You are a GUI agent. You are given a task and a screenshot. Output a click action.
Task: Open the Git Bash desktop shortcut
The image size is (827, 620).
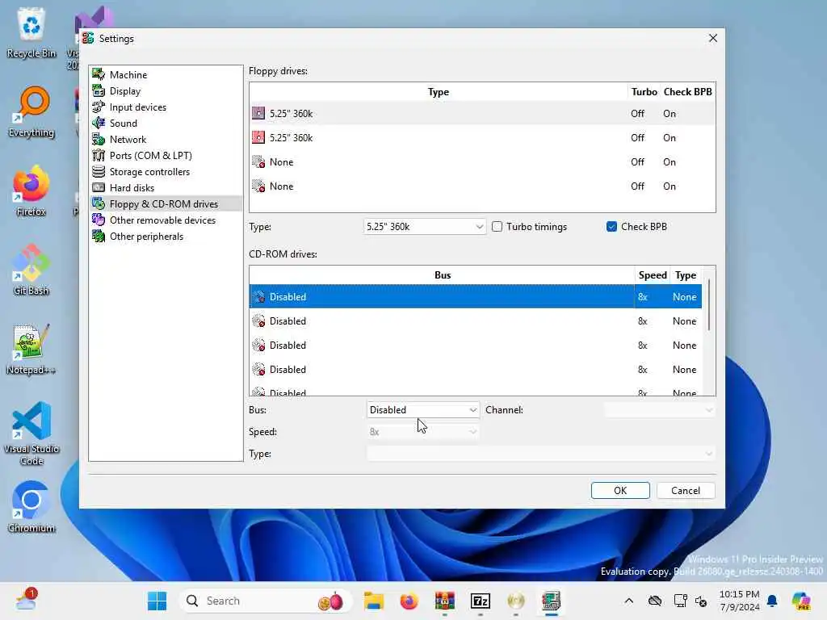coord(31,270)
